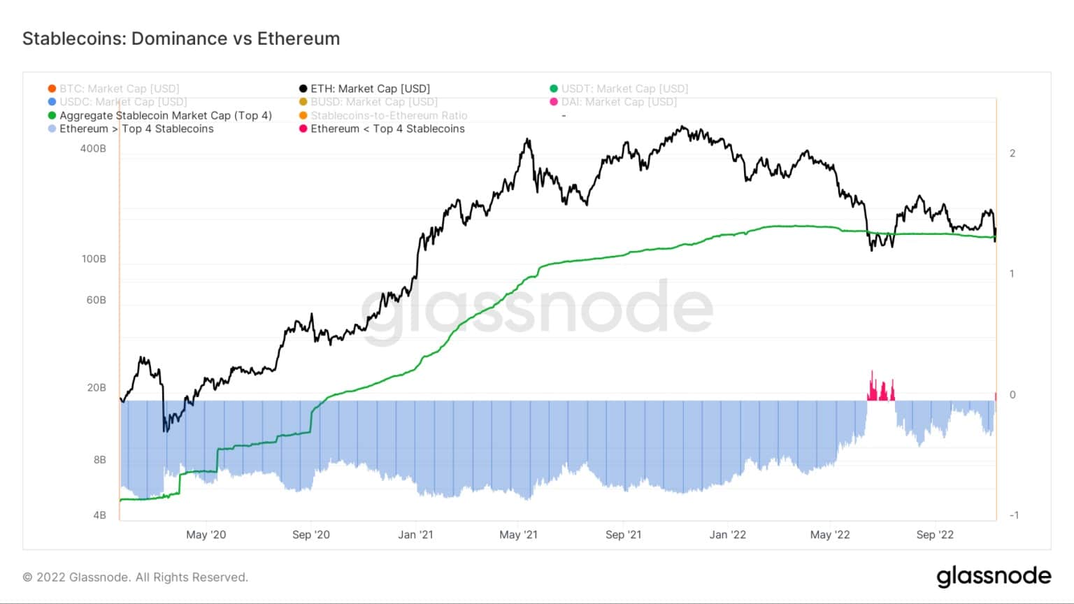Click the Jan '22 x-axis label
This screenshot has height=604, width=1074.
coord(727,535)
